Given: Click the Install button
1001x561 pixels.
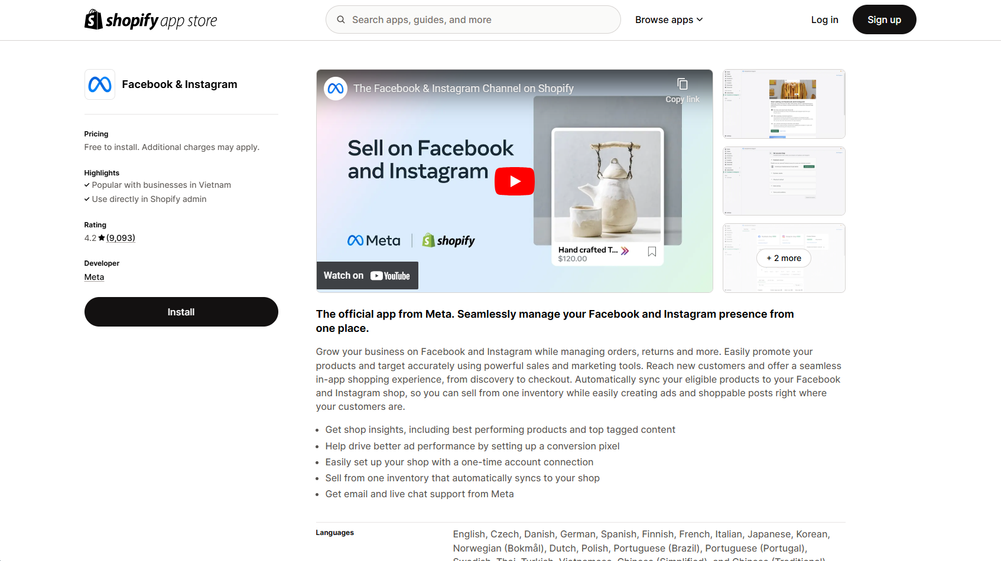Looking at the screenshot, I should pos(181,312).
